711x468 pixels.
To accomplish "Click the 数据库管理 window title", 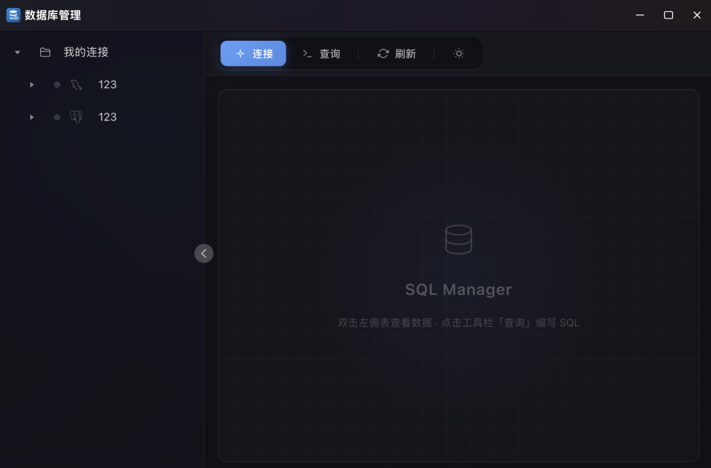I will coord(53,15).
